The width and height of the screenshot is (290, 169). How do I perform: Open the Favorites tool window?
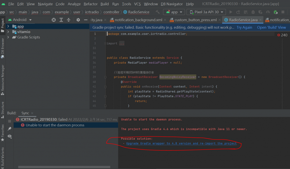click(3, 133)
